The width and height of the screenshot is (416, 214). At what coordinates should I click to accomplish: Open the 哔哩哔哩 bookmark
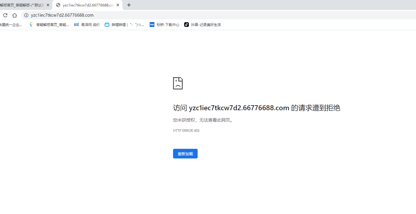pyautogui.click(x=125, y=25)
